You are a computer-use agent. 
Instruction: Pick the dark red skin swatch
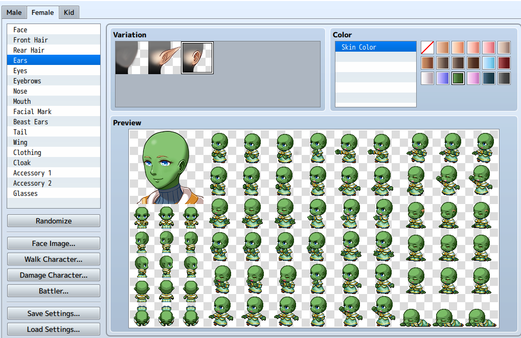504,63
